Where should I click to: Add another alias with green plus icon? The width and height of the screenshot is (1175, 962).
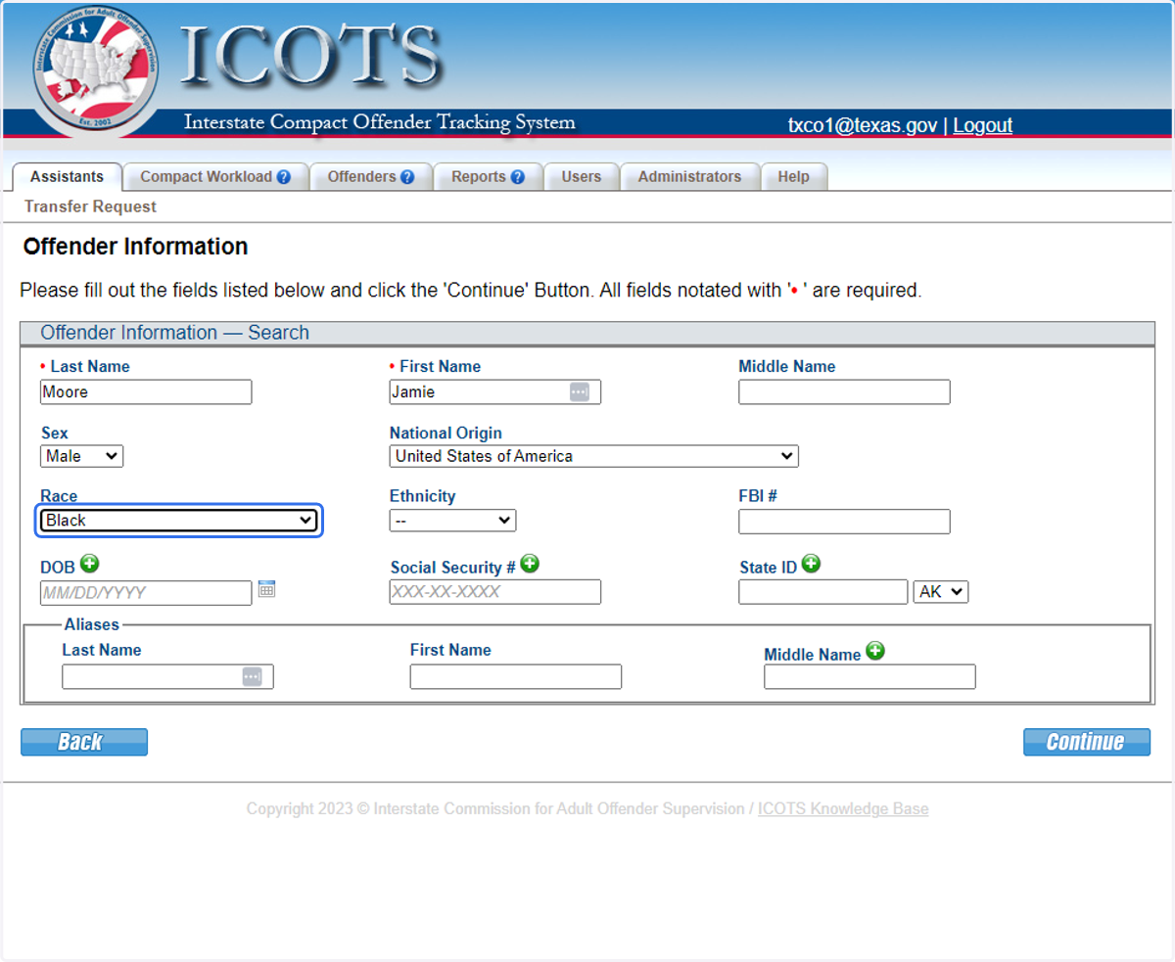click(x=875, y=651)
